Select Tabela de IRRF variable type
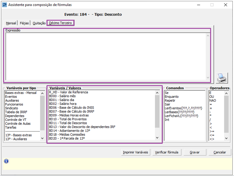The height and width of the screenshot is (176, 234). click(16, 112)
